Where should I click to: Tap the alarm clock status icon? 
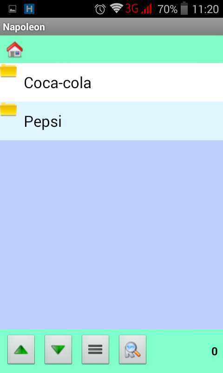point(100,9)
